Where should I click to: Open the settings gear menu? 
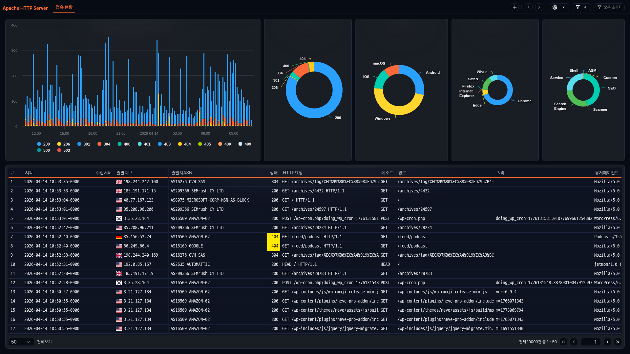tap(555, 7)
